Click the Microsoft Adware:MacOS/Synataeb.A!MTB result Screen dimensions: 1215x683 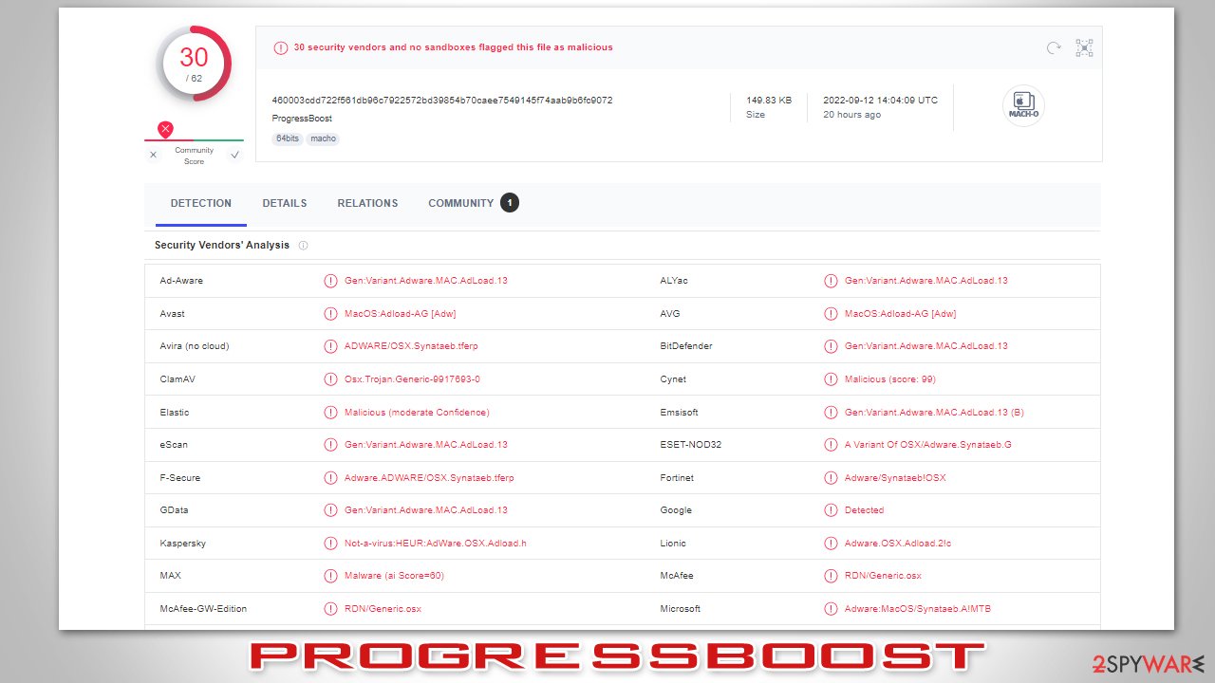point(918,609)
